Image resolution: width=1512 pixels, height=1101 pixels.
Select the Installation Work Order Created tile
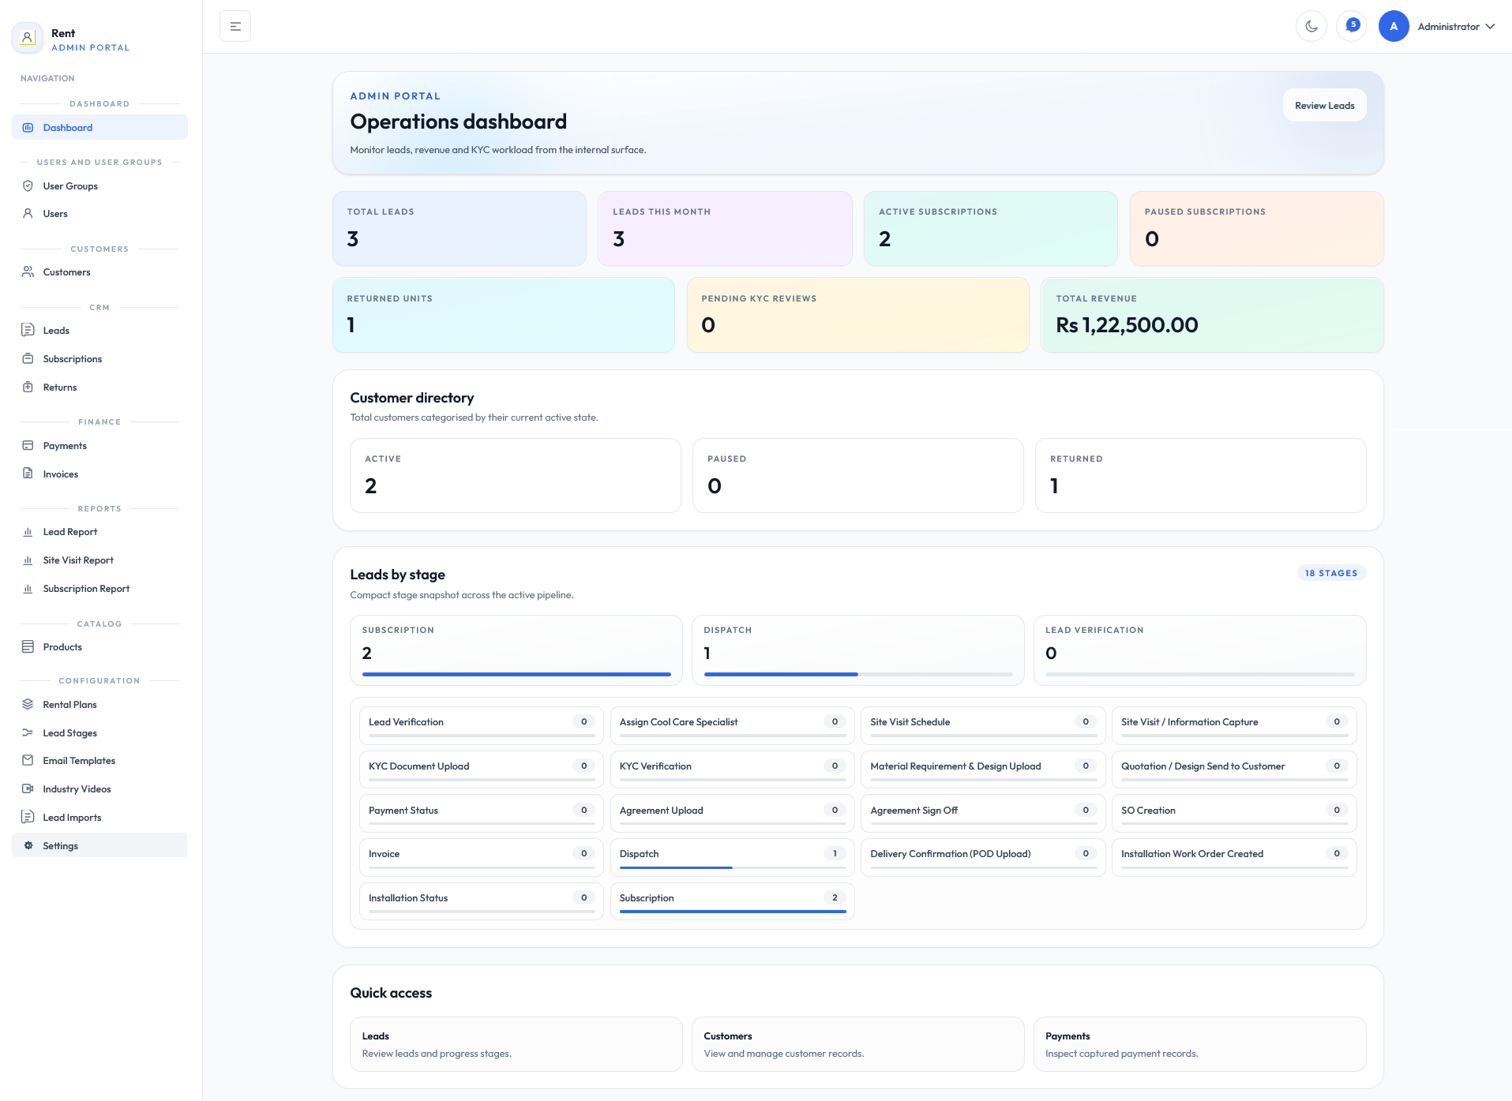[1234, 856]
